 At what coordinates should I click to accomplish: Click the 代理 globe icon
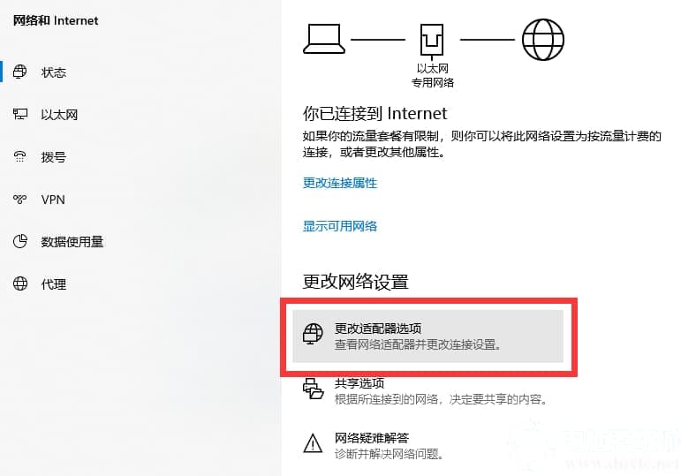click(20, 283)
